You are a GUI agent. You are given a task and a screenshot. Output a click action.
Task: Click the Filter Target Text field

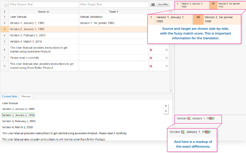tap(114, 4)
